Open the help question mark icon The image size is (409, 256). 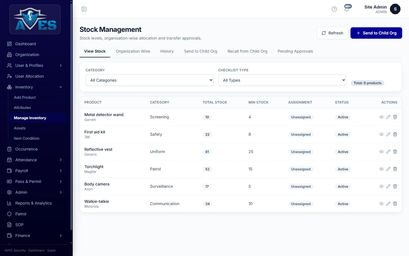[x=334, y=9]
